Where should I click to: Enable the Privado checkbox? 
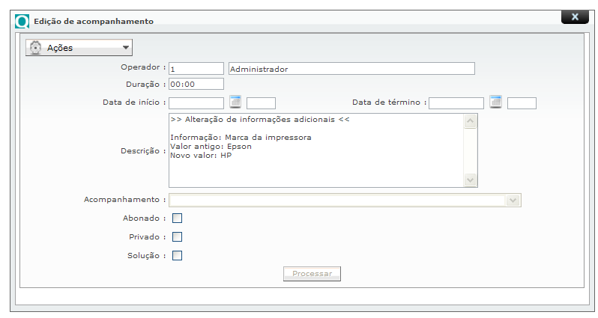coord(177,237)
